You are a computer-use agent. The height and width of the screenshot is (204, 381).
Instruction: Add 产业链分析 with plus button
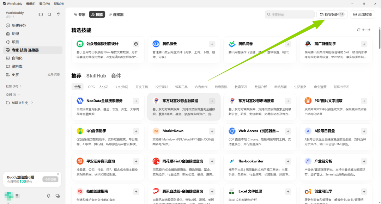coord(364,161)
